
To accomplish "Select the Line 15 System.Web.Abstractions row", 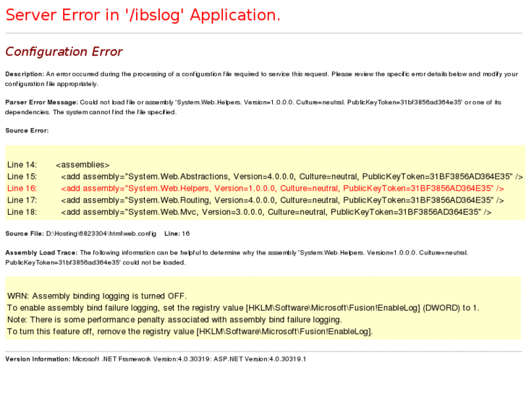I will coord(265,176).
